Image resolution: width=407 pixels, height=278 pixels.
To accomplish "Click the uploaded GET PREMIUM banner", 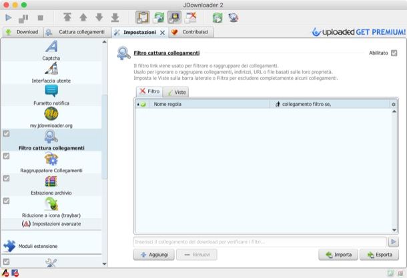I will (358, 32).
